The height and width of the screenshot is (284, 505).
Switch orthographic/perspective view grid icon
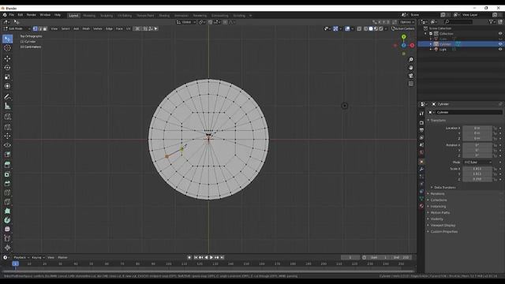[411, 84]
